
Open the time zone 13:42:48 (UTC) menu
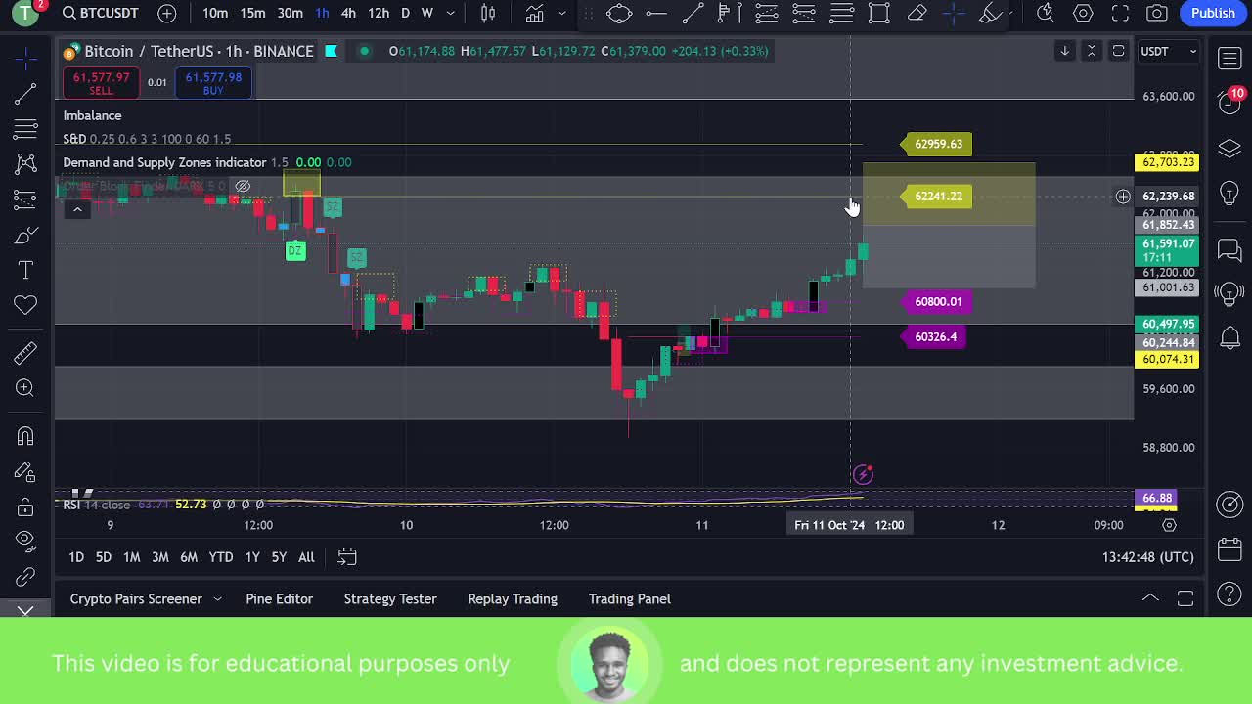pyautogui.click(x=1147, y=557)
